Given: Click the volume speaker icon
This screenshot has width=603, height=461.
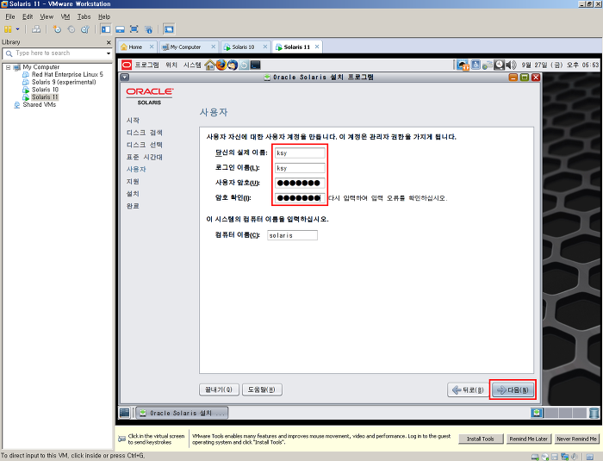Looking at the screenshot, I should click(511, 65).
